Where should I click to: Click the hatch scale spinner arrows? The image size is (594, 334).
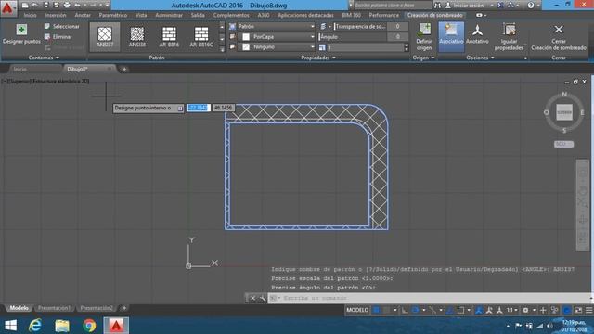[407, 47]
